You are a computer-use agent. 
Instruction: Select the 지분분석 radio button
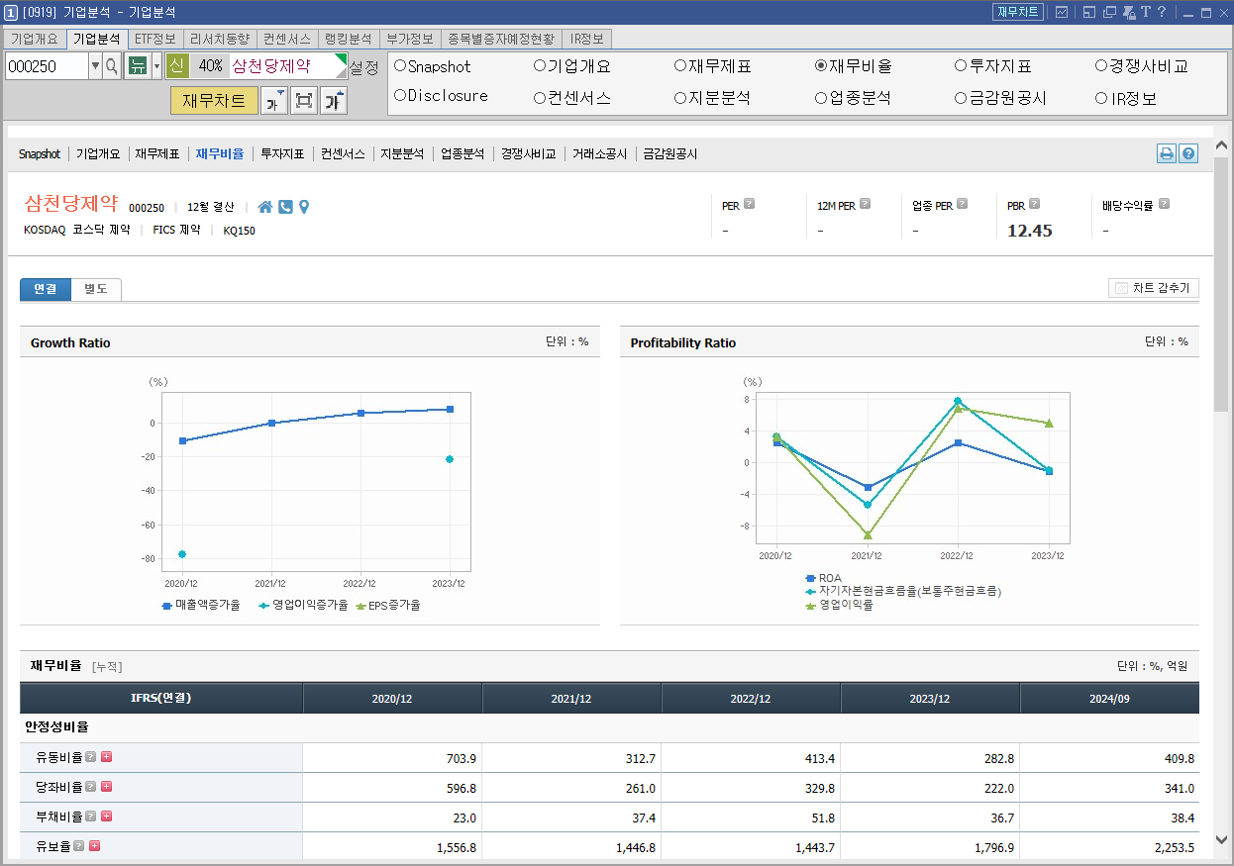click(x=680, y=98)
